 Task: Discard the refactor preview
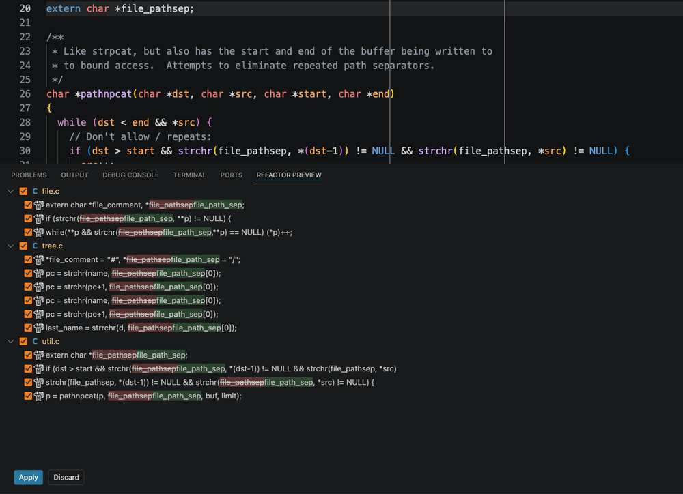[66, 477]
